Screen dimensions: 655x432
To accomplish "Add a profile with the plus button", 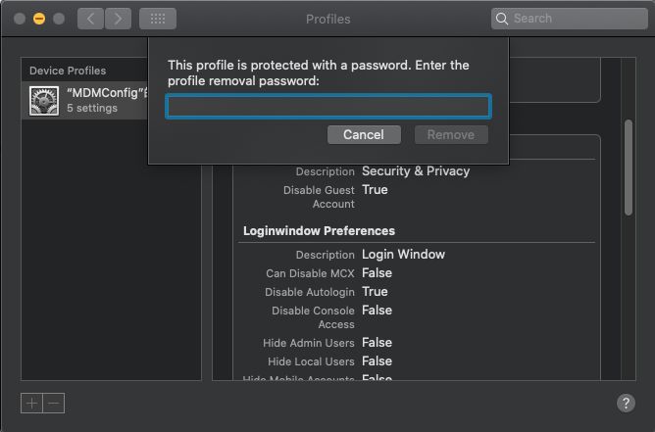I will point(32,403).
